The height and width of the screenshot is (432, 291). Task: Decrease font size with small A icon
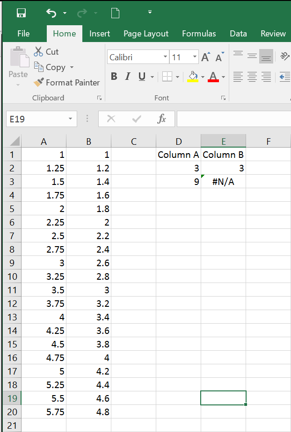220,57
